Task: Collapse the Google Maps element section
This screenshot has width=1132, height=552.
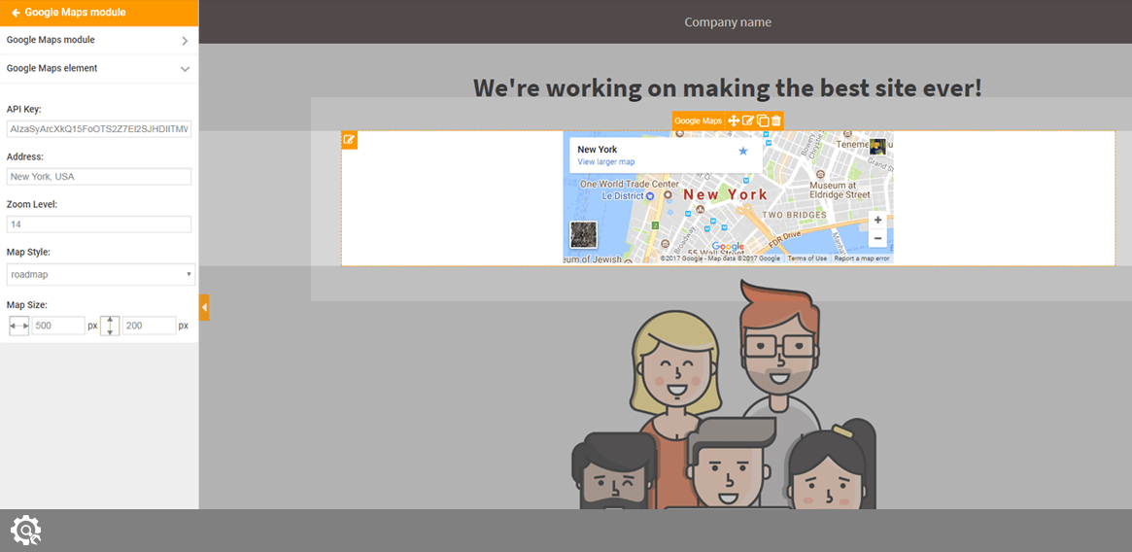Action: coord(185,69)
